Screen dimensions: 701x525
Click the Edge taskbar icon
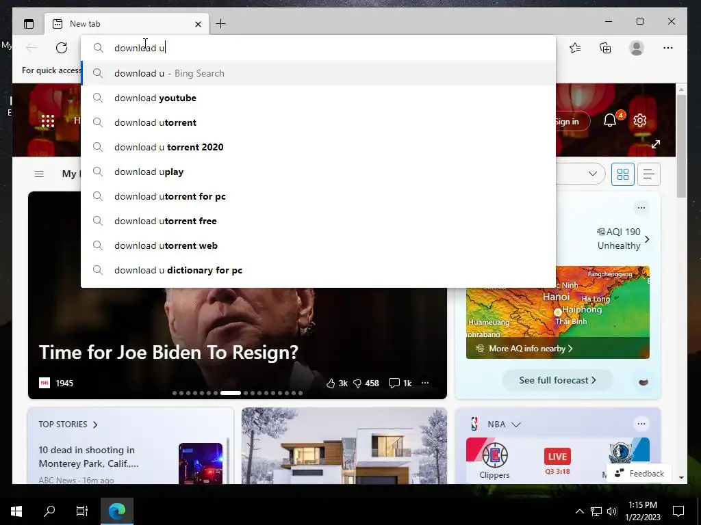click(x=117, y=511)
